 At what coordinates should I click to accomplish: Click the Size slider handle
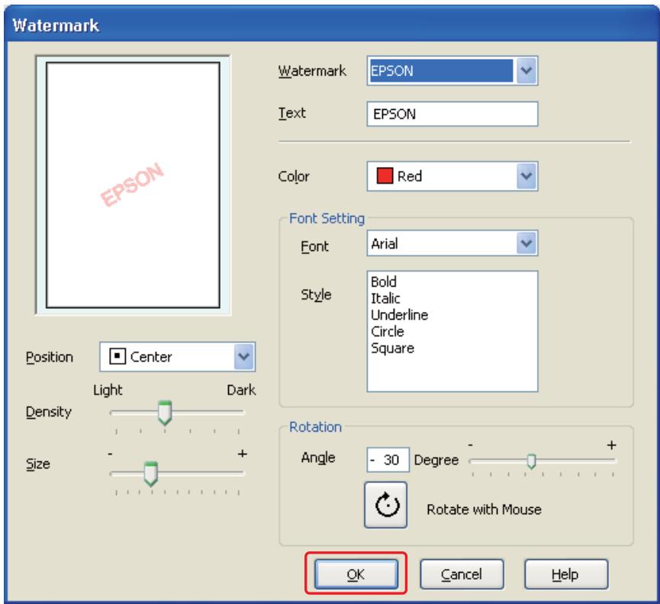150,474
